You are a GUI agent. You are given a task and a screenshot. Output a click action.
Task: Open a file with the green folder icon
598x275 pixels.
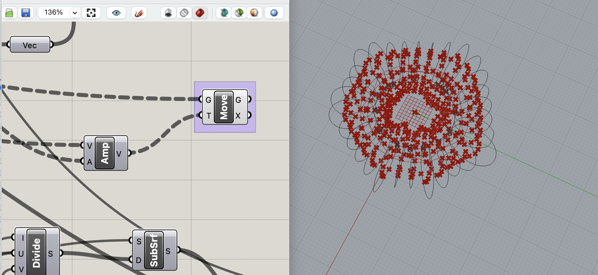pos(9,13)
